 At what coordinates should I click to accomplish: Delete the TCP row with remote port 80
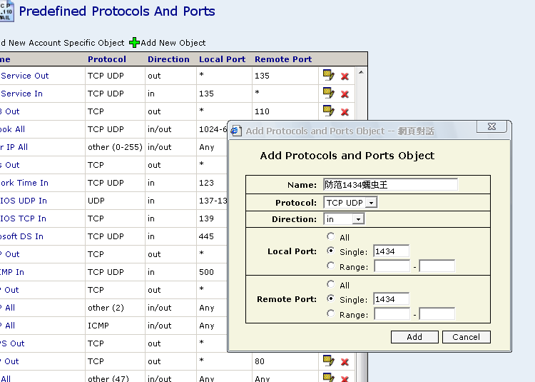tap(345, 362)
